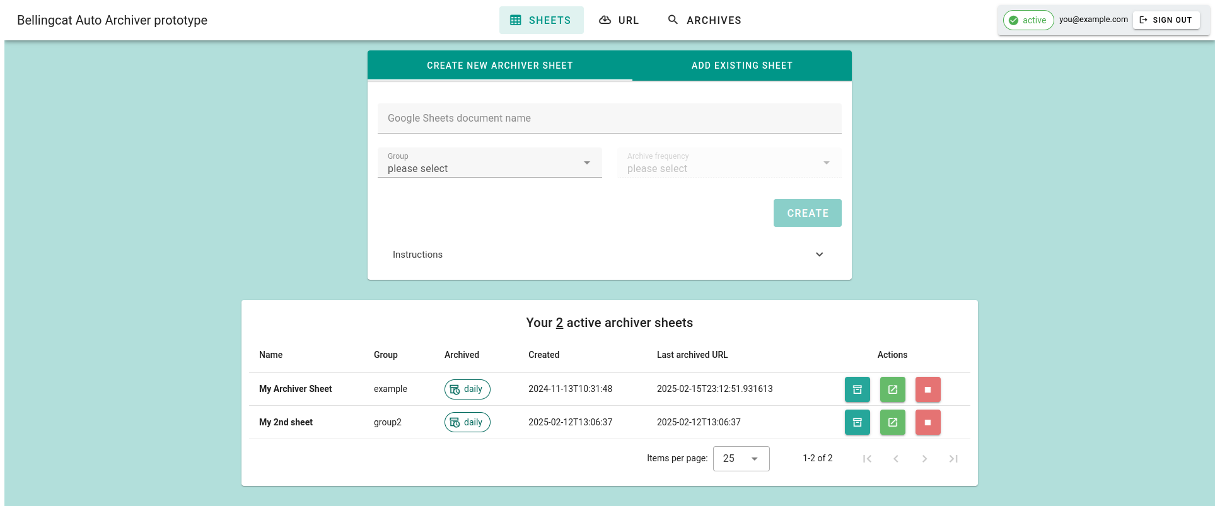This screenshot has width=1215, height=506.
Task: Open the Sheets navigation tab
Action: tap(541, 20)
